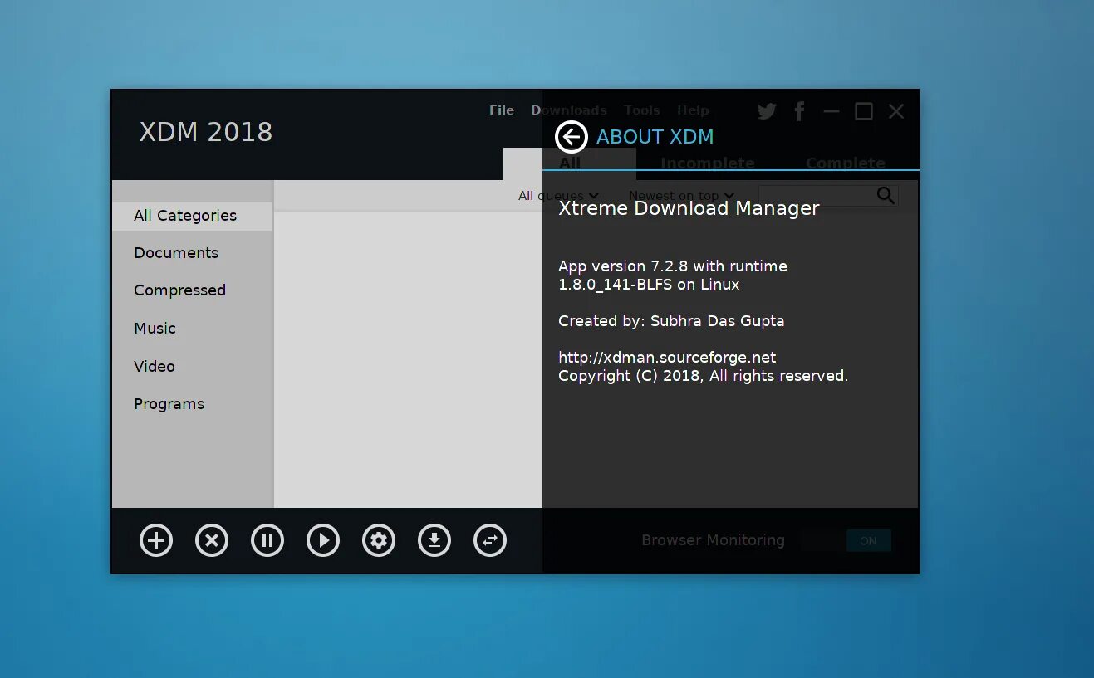
Task: Select All Categories in sidebar
Action: 192,216
